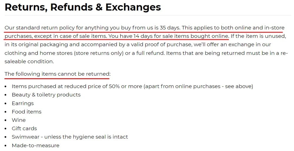Select the Earrings list item

(23, 103)
